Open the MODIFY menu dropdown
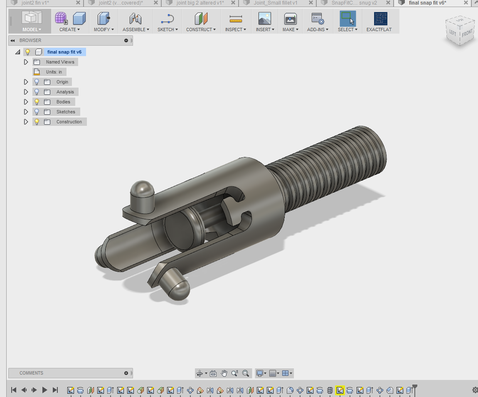The width and height of the screenshot is (478, 397). click(x=103, y=29)
